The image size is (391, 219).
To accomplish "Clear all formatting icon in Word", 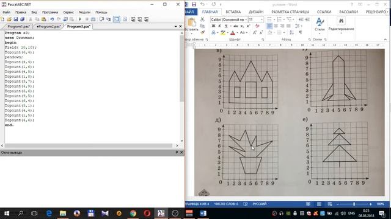I will coord(257,26).
